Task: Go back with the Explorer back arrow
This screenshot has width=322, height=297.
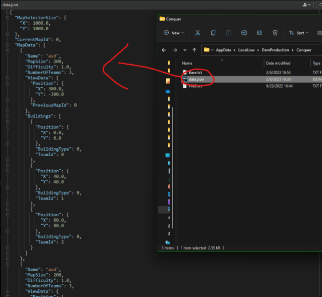Action: [164, 50]
